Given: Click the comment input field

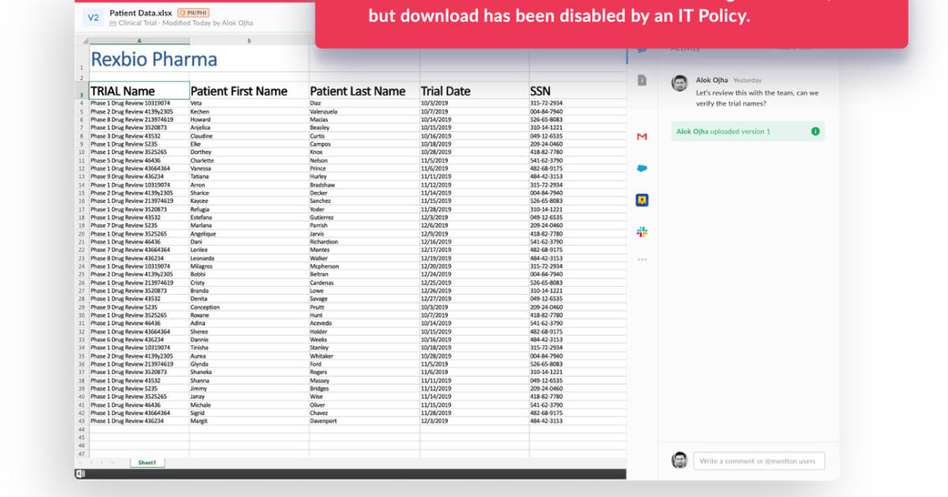Looking at the screenshot, I should [758, 461].
